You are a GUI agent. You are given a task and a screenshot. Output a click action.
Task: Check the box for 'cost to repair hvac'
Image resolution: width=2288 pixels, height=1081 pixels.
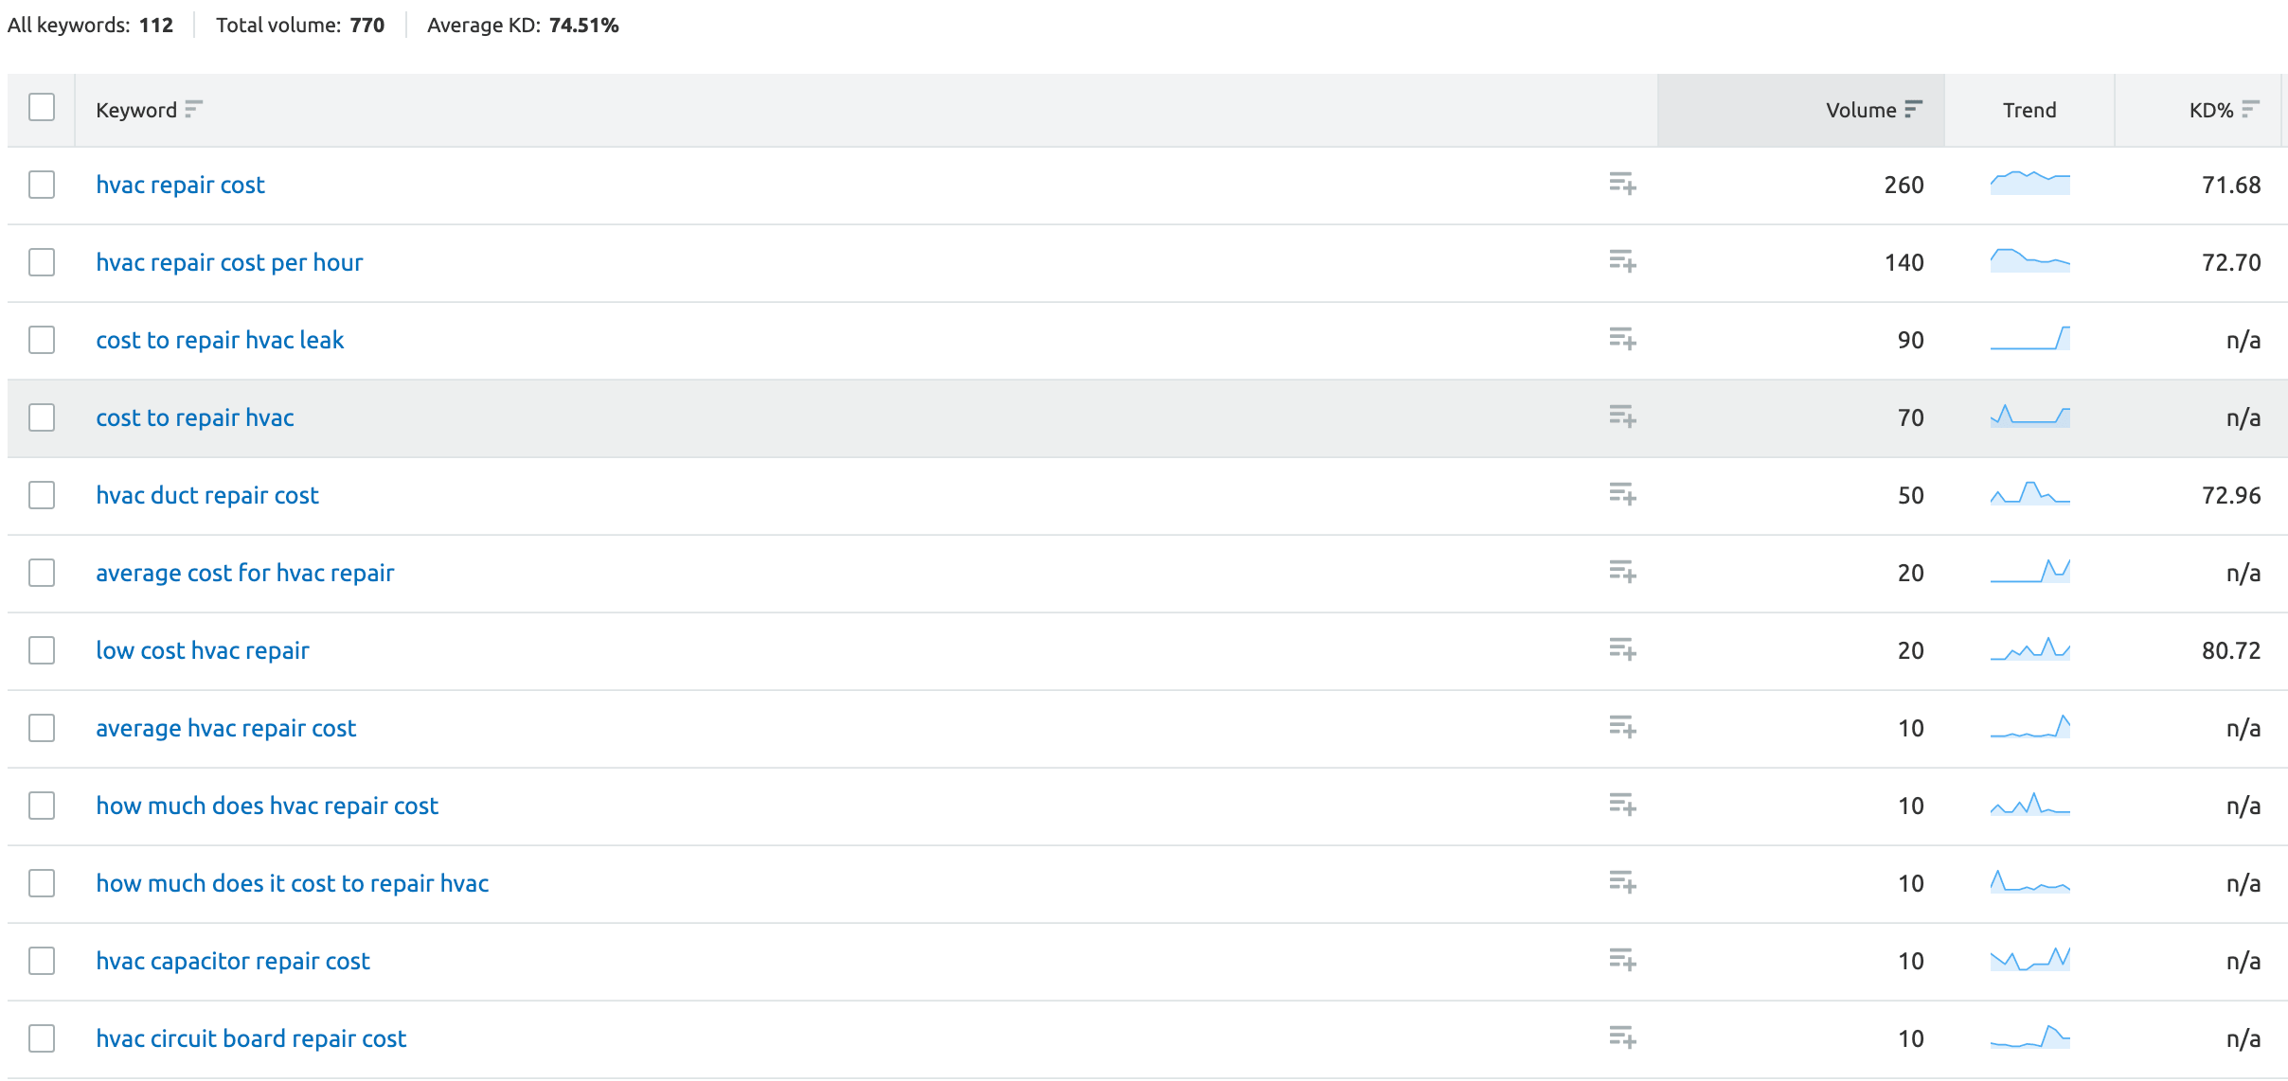click(x=42, y=417)
